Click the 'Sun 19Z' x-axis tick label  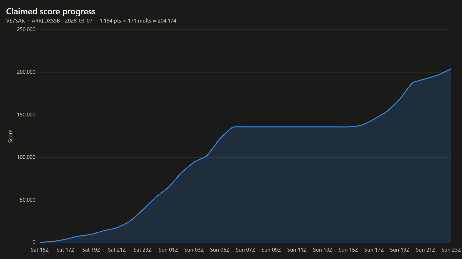click(x=400, y=250)
